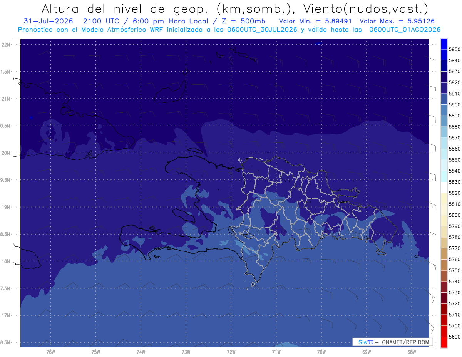Click the 5690 color scale label

(455, 337)
